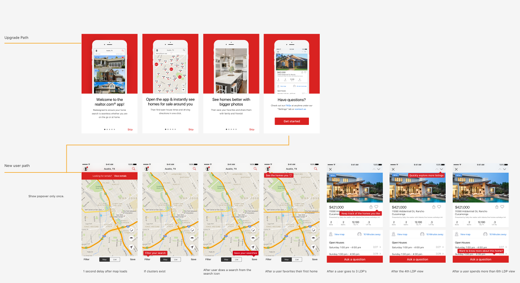Go to previous listing chevron on '4th LDP view' screen
The width and height of the screenshot is (520, 283).
click(x=436, y=169)
